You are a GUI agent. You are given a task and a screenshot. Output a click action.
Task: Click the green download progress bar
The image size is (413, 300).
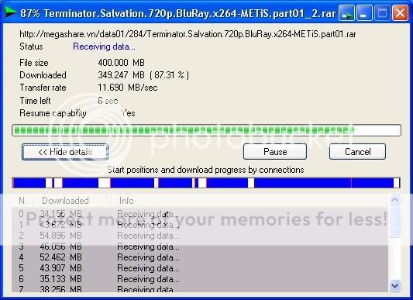point(206,130)
